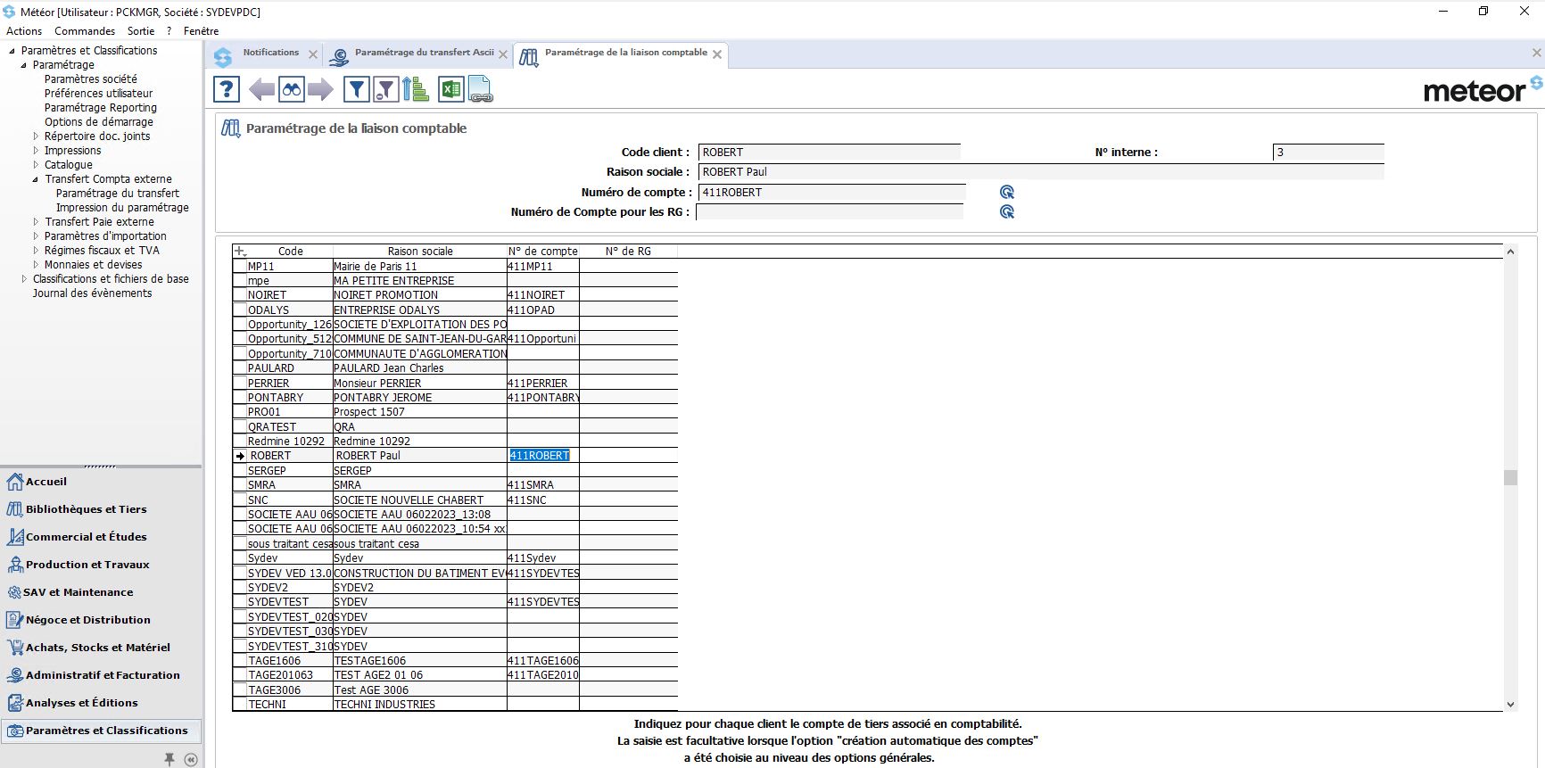This screenshot has width=1545, height=768.
Task: Open Négoce et Distribution module
Action: [x=101, y=620]
